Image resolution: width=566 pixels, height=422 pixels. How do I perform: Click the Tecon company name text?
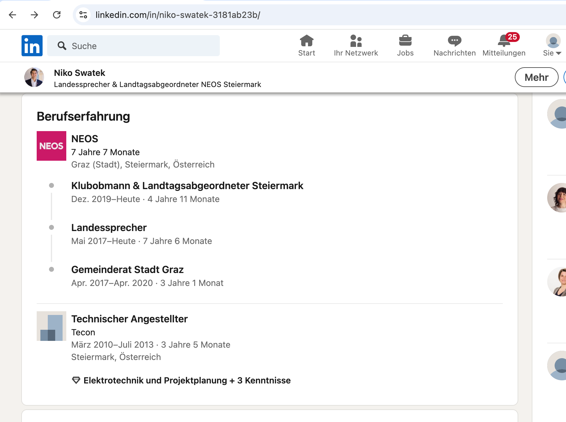[x=83, y=333]
